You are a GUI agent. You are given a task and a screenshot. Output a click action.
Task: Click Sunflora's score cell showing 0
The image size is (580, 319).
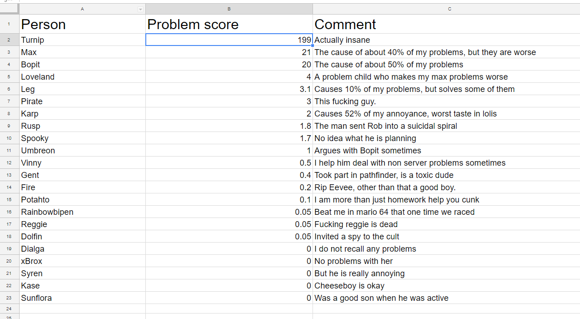229,298
